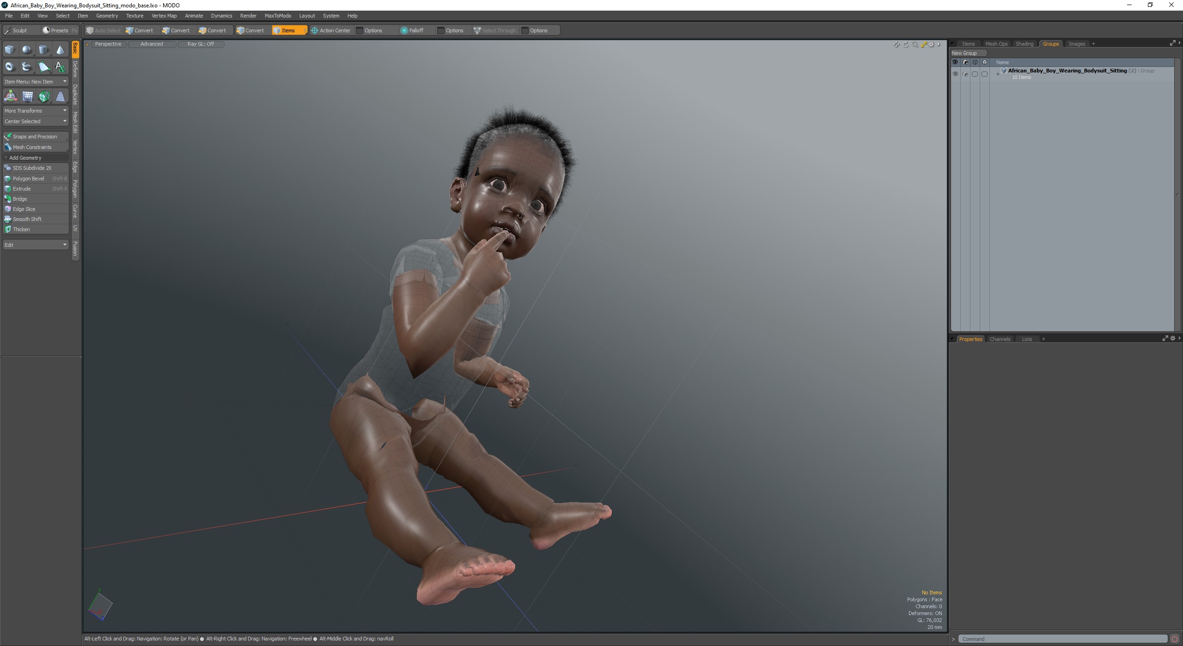Click the Transform gizmo tool icon

click(x=10, y=96)
